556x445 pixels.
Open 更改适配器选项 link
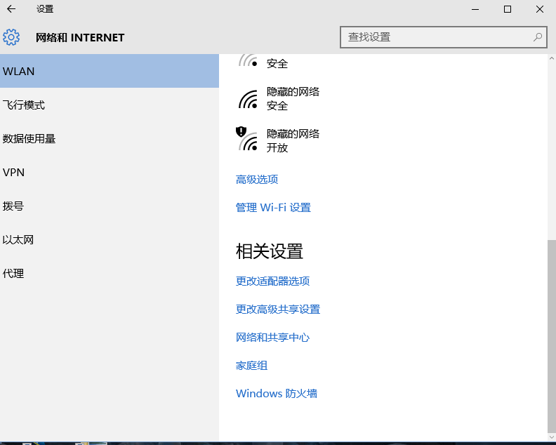click(272, 281)
